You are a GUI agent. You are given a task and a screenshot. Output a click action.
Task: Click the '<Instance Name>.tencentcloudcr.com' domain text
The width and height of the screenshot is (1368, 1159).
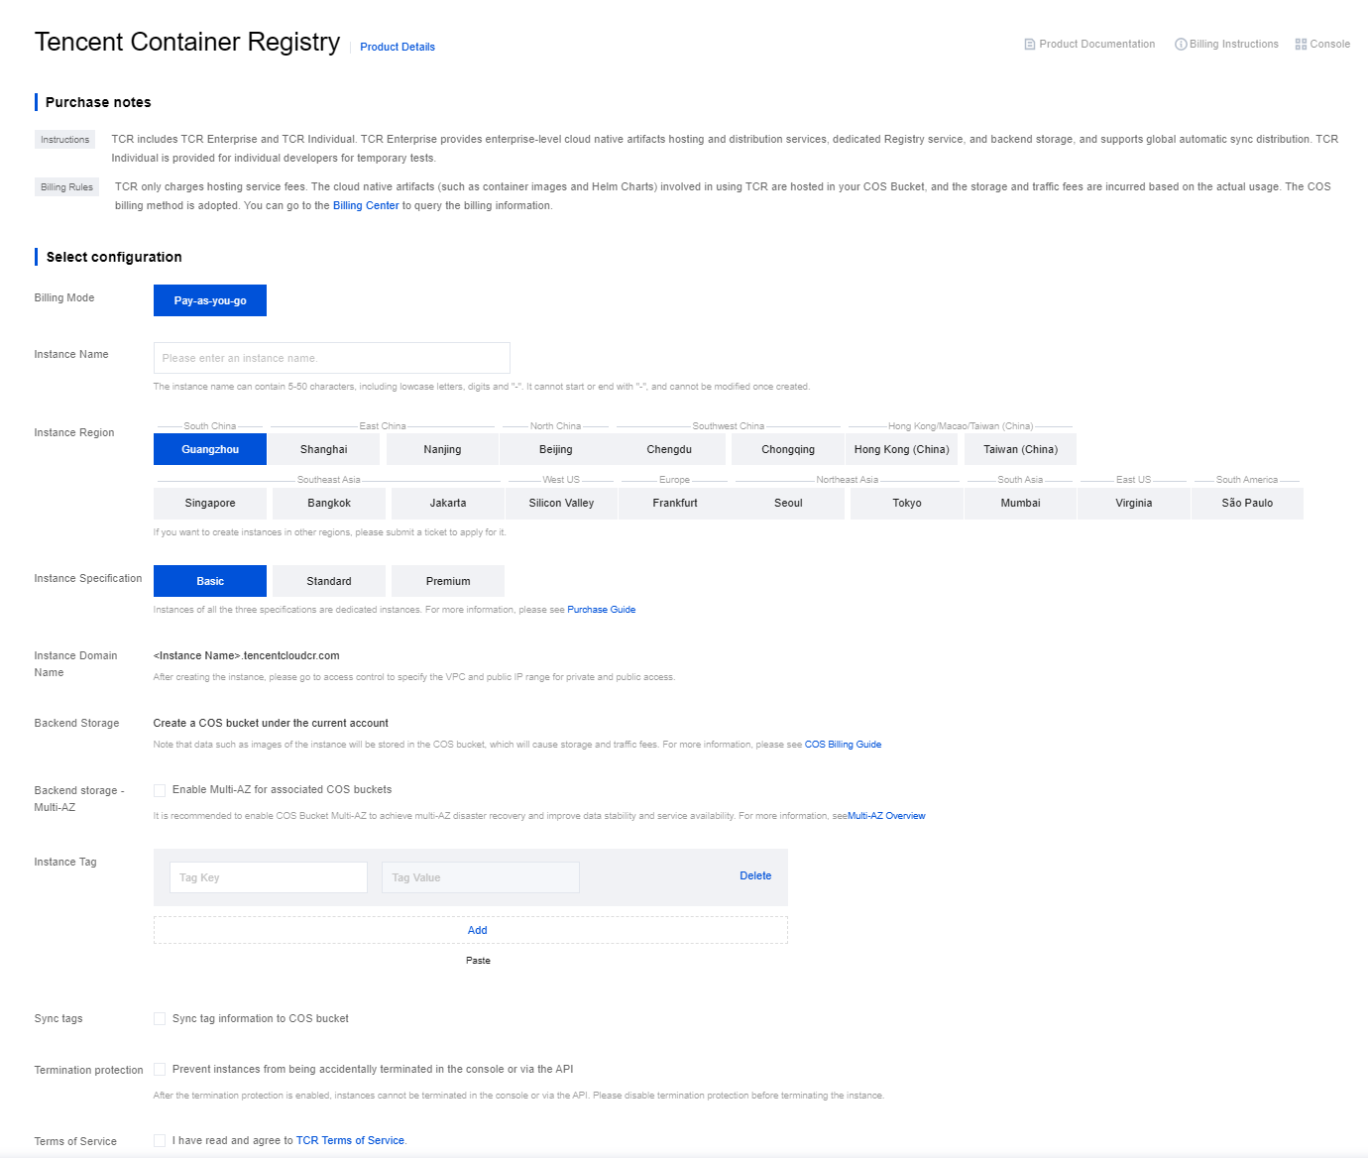coord(247,656)
